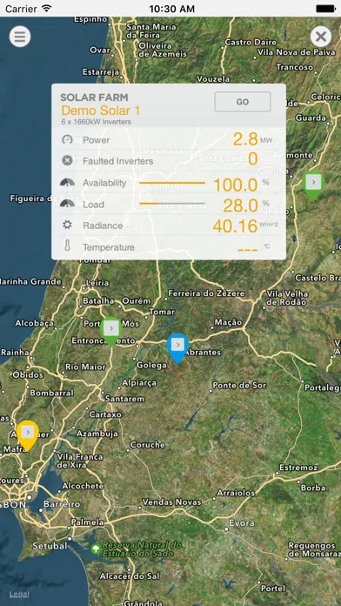The height and width of the screenshot is (606, 341).
Task: Click the Demo Solar 1 title
Action: click(x=101, y=111)
